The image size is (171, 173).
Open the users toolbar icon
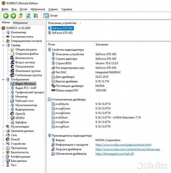(36, 16)
